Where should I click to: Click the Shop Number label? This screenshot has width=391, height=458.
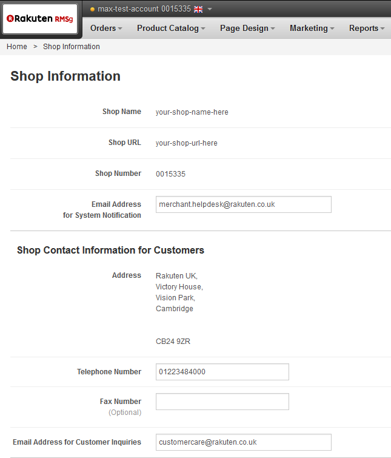click(118, 173)
